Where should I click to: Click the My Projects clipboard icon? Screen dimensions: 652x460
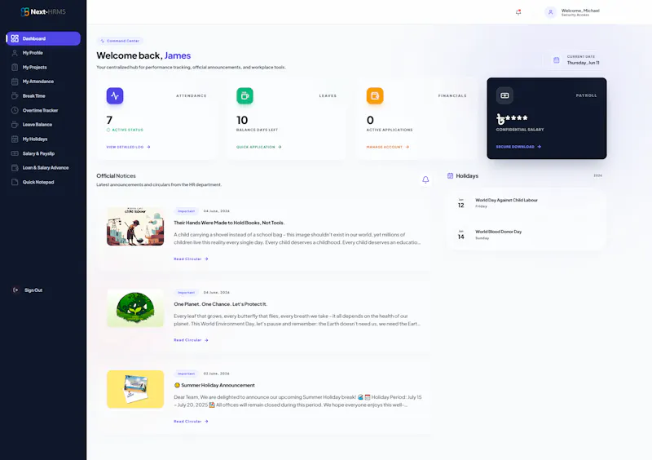pos(15,67)
